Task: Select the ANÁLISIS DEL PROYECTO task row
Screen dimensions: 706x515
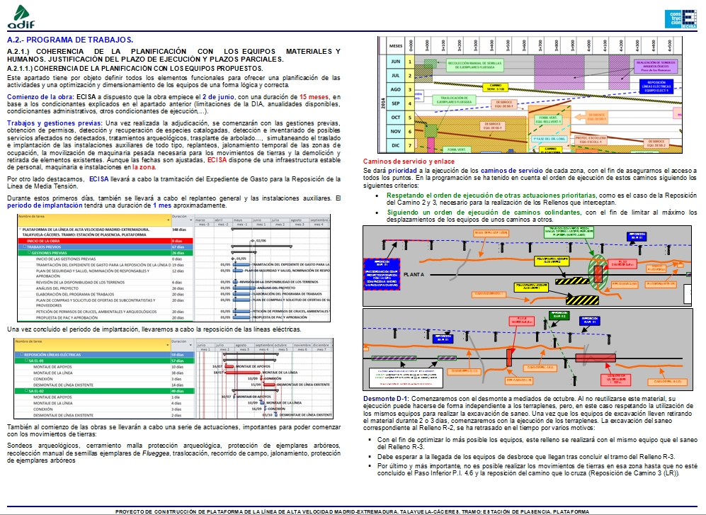Action: point(106,288)
